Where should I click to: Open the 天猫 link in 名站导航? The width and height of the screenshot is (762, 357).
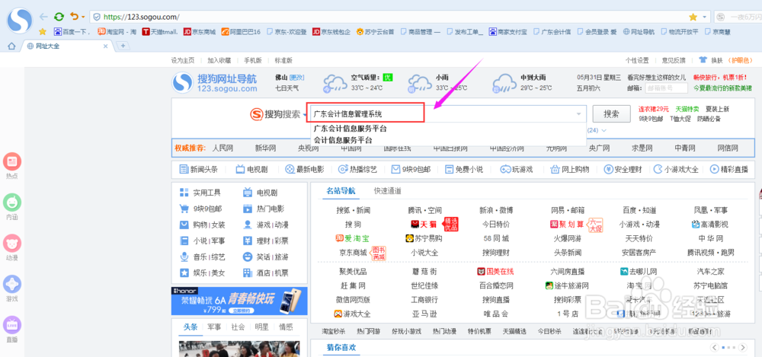(x=424, y=225)
